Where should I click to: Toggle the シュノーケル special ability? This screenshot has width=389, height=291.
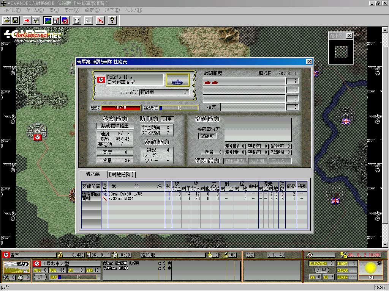pyautogui.click(x=257, y=160)
